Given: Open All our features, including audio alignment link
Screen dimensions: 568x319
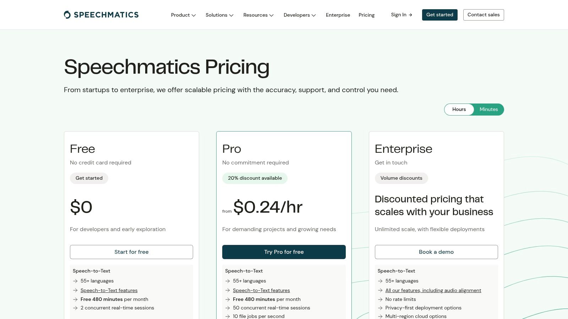Looking at the screenshot, I should click(x=433, y=291).
